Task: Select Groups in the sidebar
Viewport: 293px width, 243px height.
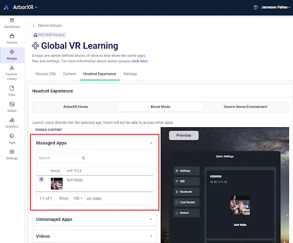Action: tap(12, 55)
